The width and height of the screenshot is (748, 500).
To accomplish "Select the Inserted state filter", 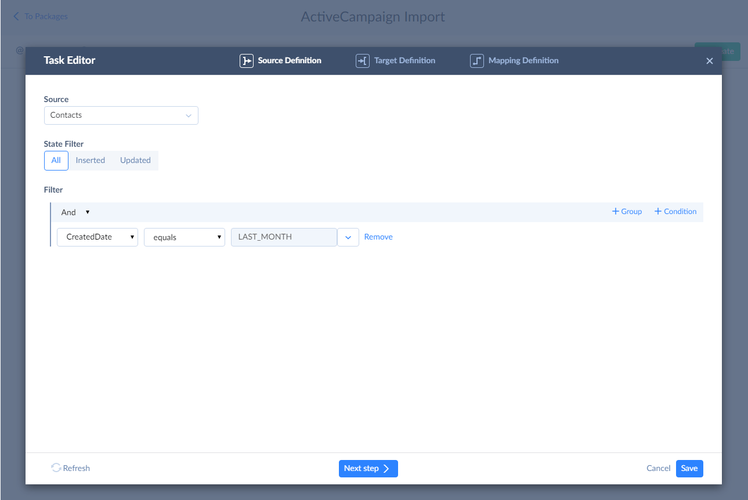I will (91, 161).
